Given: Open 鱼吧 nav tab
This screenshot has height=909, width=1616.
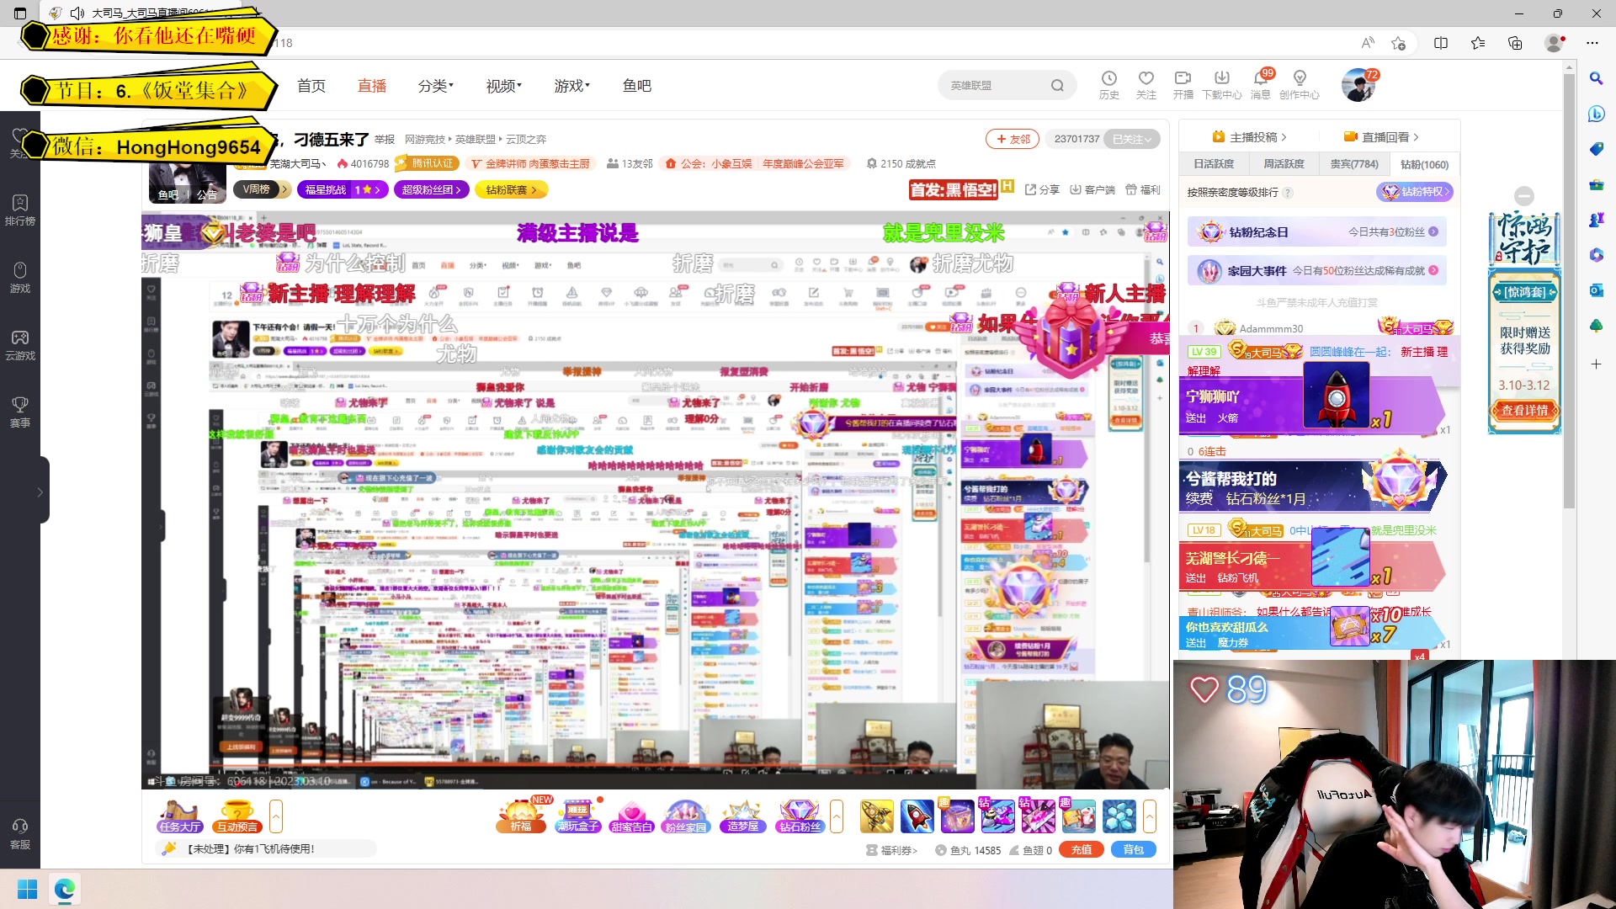Looking at the screenshot, I should click(x=637, y=86).
